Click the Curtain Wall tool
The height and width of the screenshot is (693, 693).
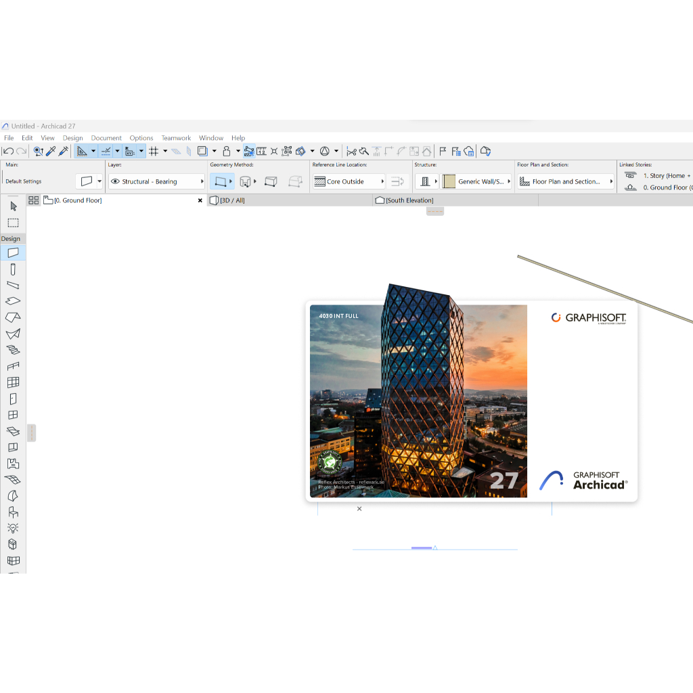click(x=13, y=382)
